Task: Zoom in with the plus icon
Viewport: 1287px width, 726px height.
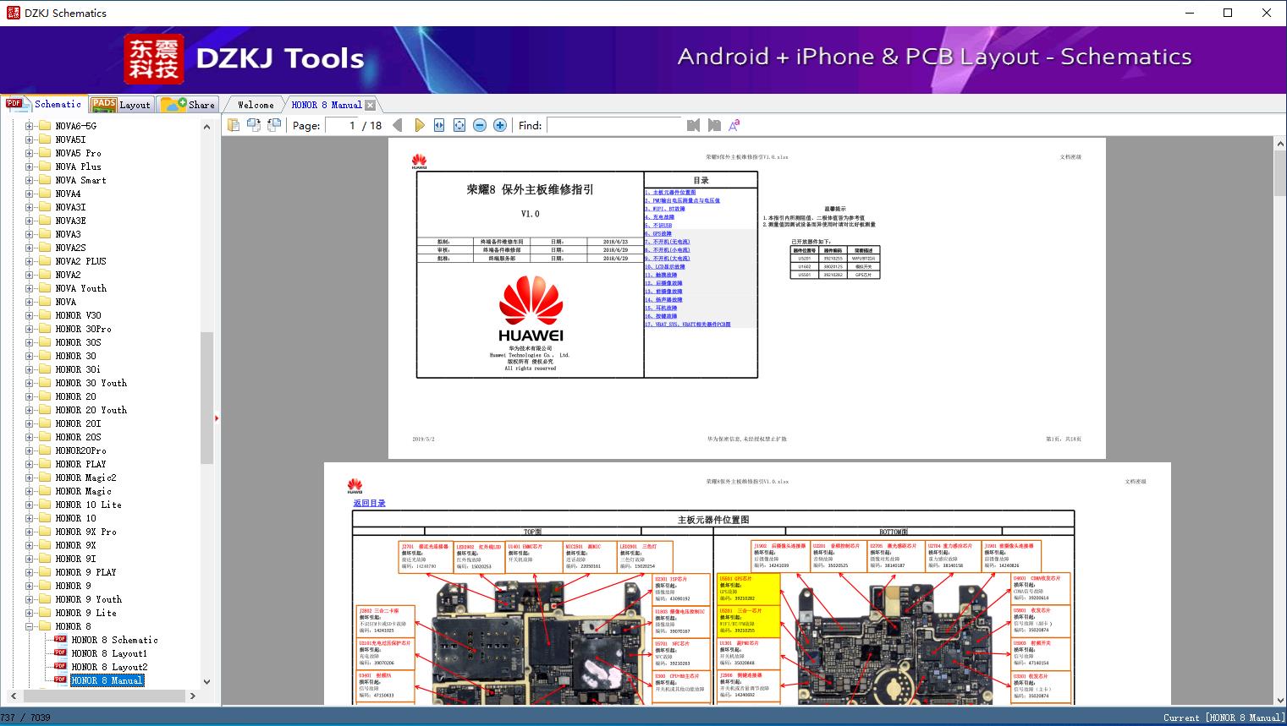Action: click(x=500, y=125)
